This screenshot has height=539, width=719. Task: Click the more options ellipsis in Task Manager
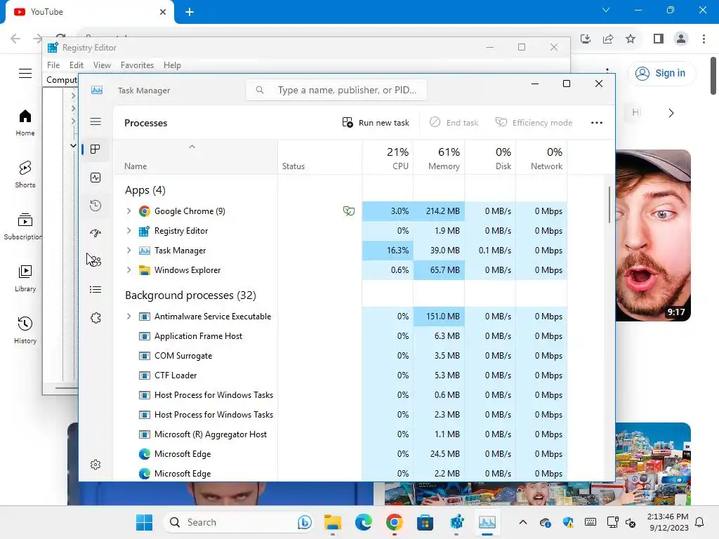tap(597, 123)
